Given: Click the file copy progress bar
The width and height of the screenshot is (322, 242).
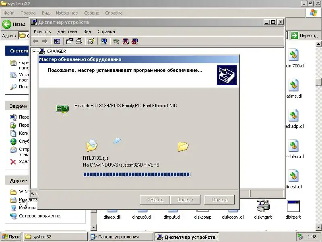Looking at the screenshot, I should coord(137,174).
